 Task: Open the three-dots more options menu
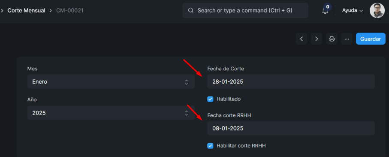[x=347, y=39]
